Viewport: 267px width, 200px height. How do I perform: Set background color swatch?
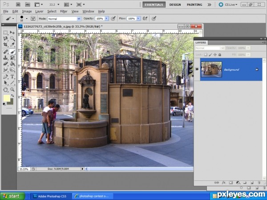pyautogui.click(x=12, y=102)
